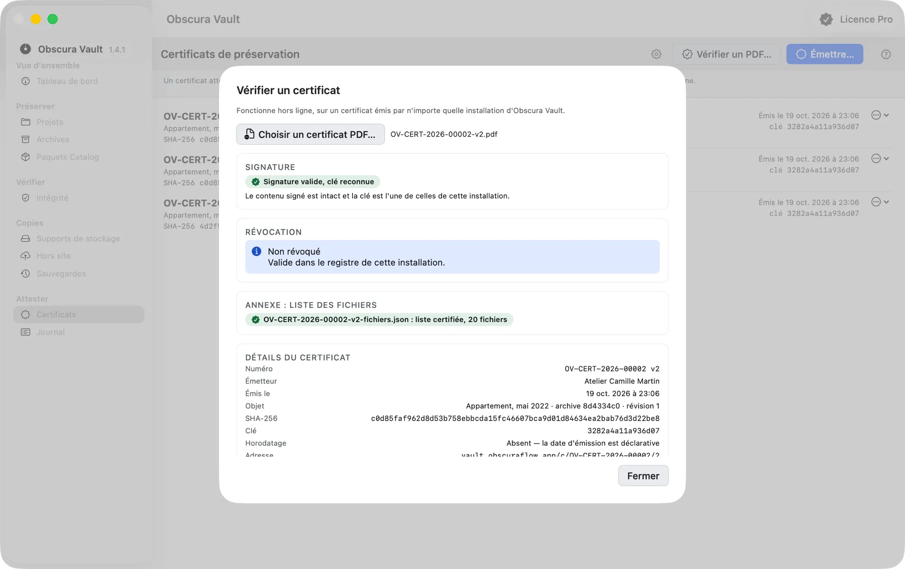Click the Tableau de bord info icon
Image resolution: width=905 pixels, height=569 pixels.
pyautogui.click(x=26, y=81)
